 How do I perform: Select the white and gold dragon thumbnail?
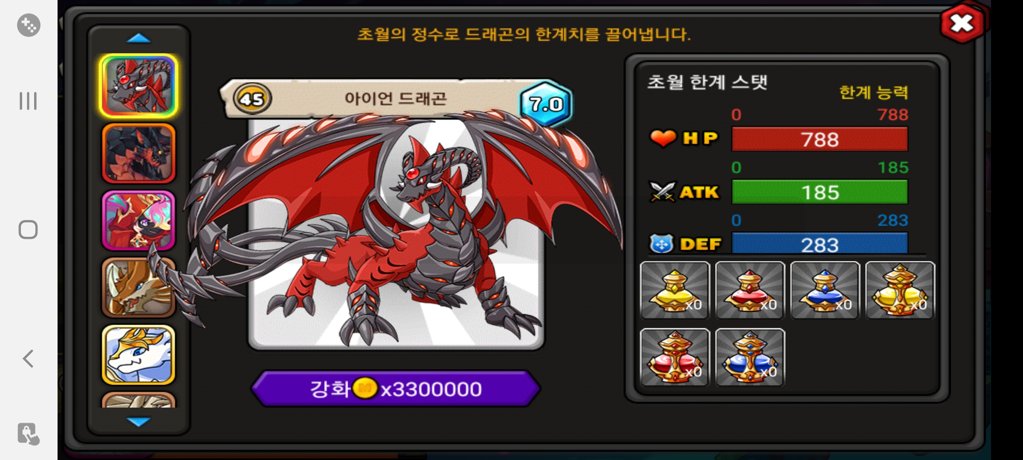point(139,355)
